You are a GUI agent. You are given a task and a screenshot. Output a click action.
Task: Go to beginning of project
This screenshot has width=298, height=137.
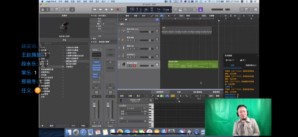106,9
